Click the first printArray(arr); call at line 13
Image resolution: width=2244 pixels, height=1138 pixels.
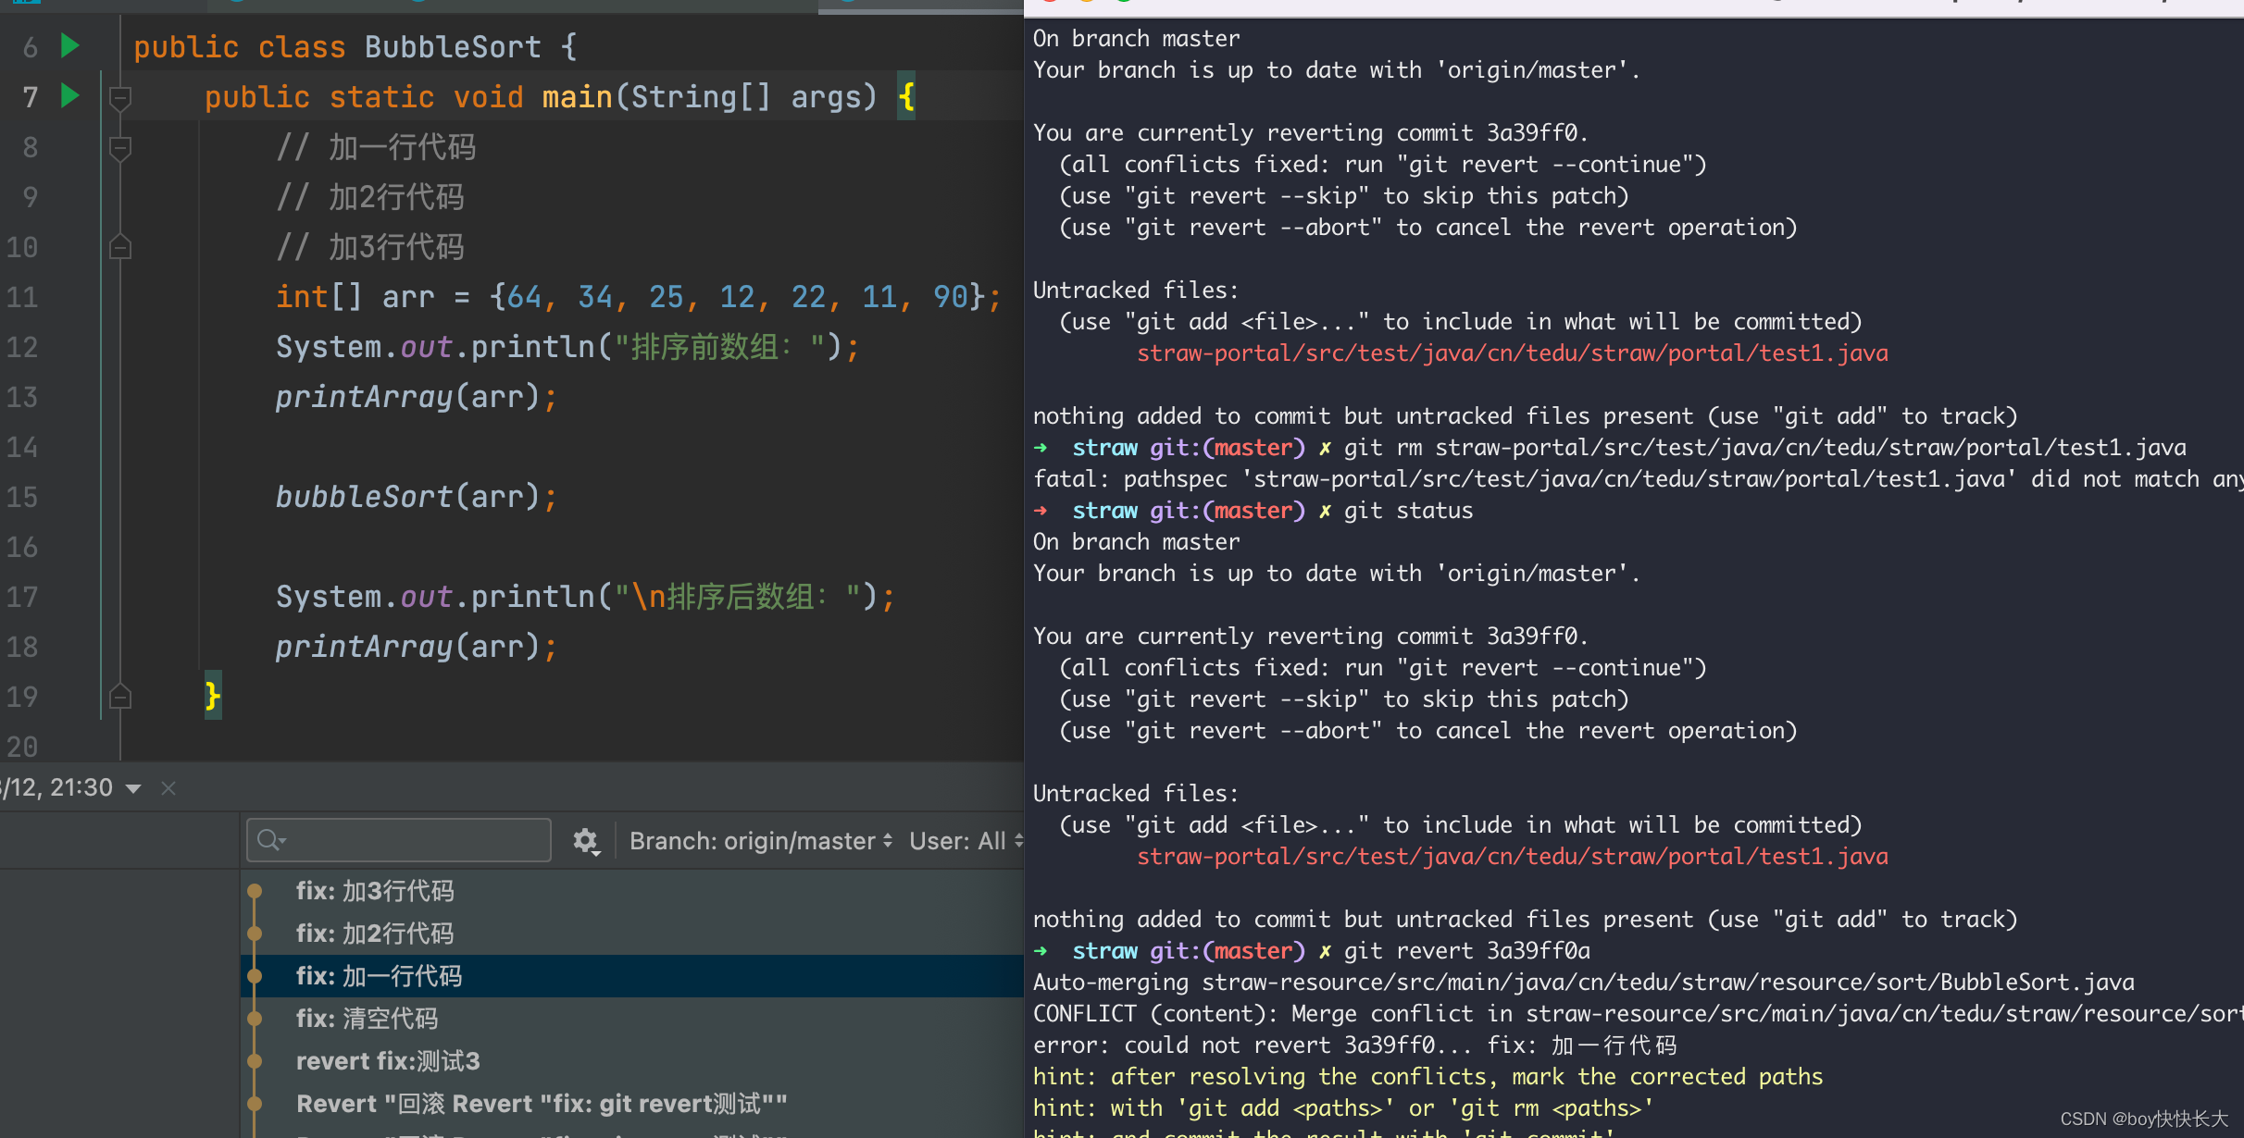[416, 397]
